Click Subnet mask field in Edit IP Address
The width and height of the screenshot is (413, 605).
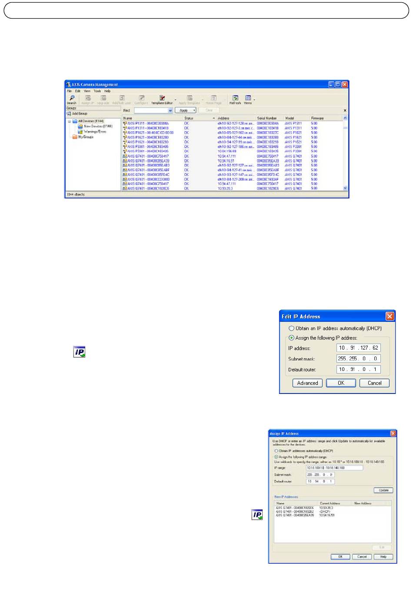point(359,359)
